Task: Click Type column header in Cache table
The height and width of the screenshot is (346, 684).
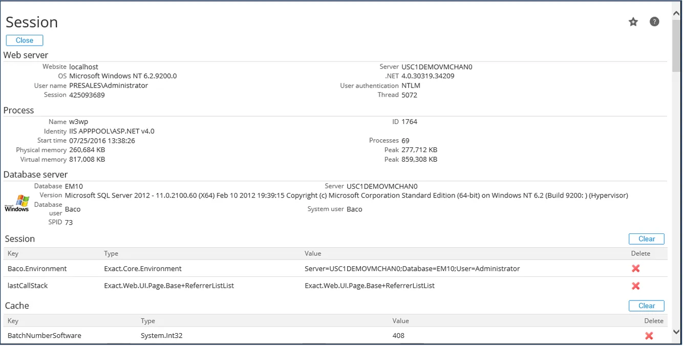Action: tap(148, 321)
